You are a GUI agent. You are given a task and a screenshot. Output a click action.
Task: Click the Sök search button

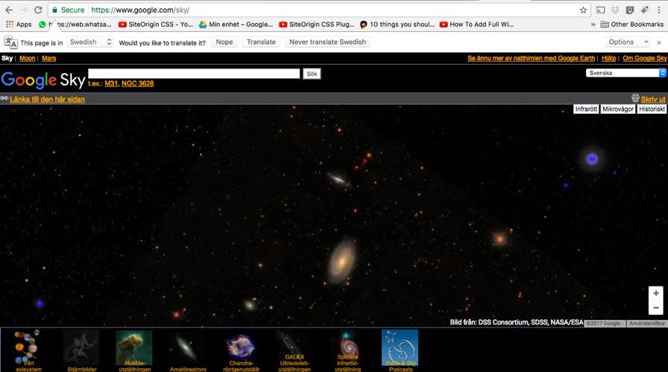(312, 74)
